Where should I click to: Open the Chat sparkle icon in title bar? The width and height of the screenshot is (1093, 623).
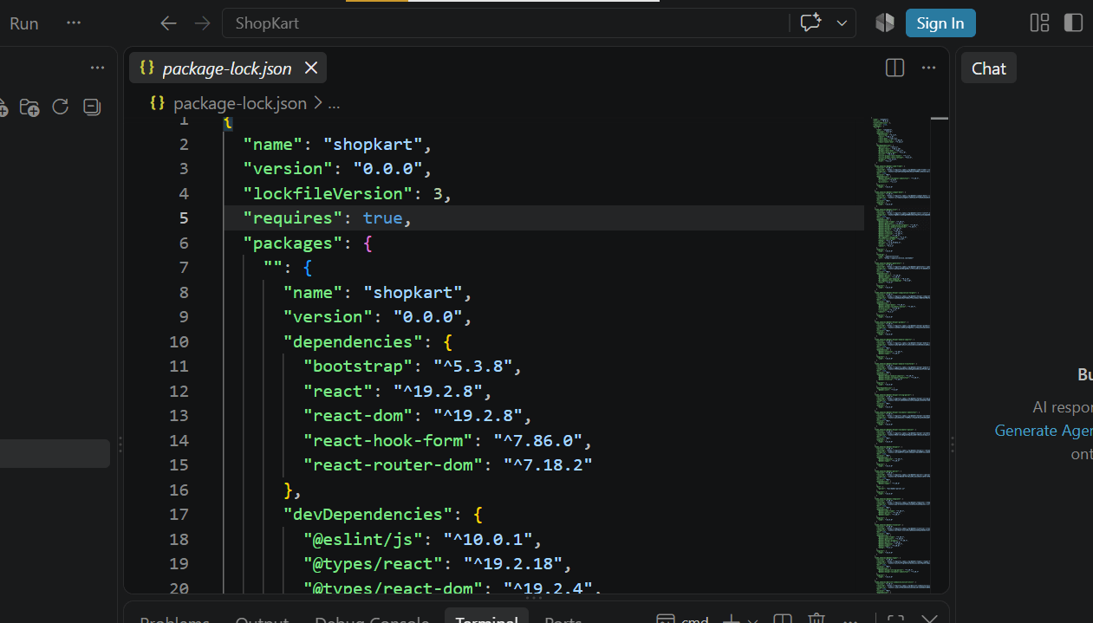[x=810, y=23]
